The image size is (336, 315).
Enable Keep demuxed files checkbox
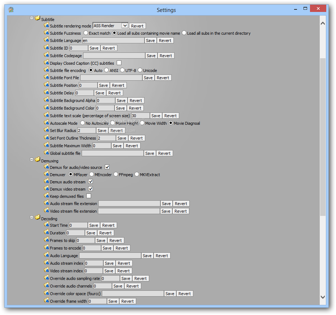click(89, 196)
